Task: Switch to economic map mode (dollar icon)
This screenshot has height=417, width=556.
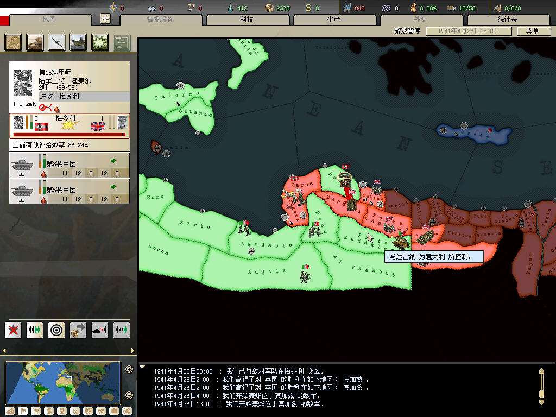Action: [x=48, y=411]
